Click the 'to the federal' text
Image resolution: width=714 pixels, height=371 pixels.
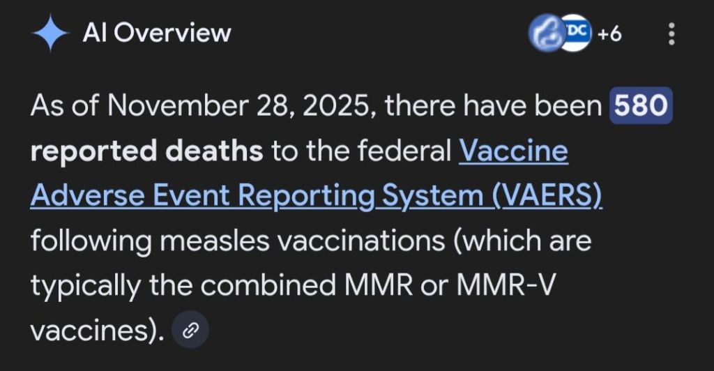click(x=361, y=152)
